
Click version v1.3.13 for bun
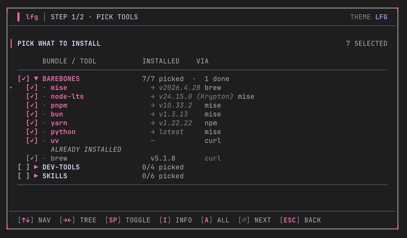pyautogui.click(x=173, y=114)
